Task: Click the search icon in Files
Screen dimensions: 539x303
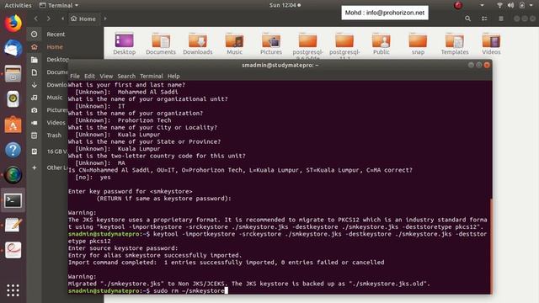Action: pos(467,19)
